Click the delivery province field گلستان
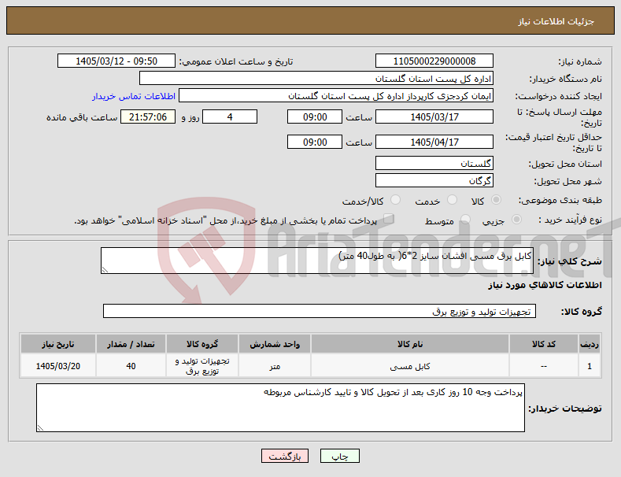The image size is (621, 477). 434,163
